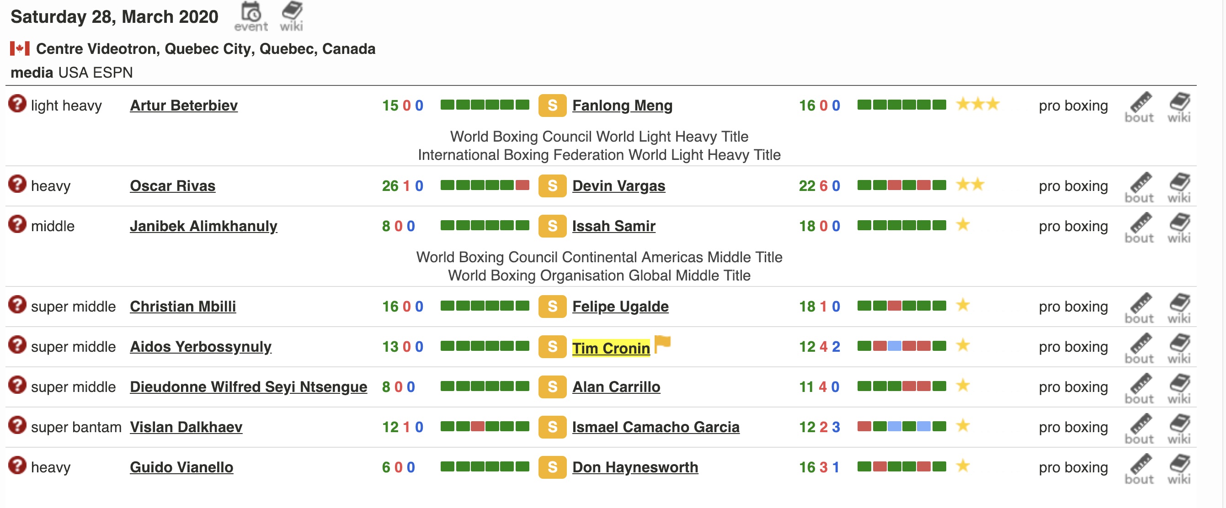The image size is (1226, 508).
Task: Open Artur Beterbiev's profile
Action: [x=184, y=105]
